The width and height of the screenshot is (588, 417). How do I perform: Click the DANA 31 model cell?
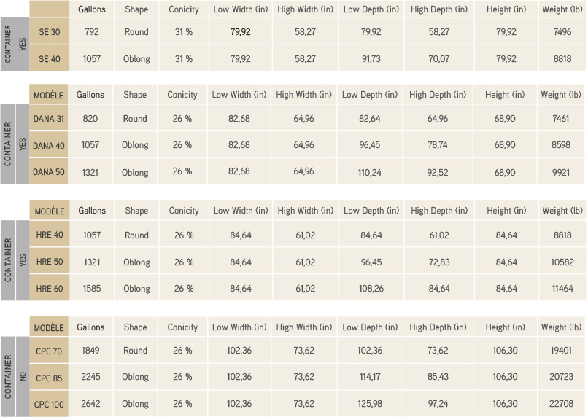[50, 119]
